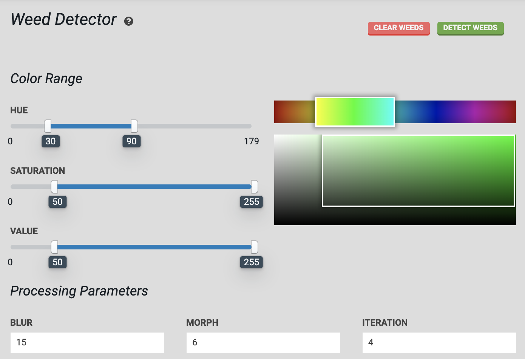Click the Iteration input field

tap(439, 342)
